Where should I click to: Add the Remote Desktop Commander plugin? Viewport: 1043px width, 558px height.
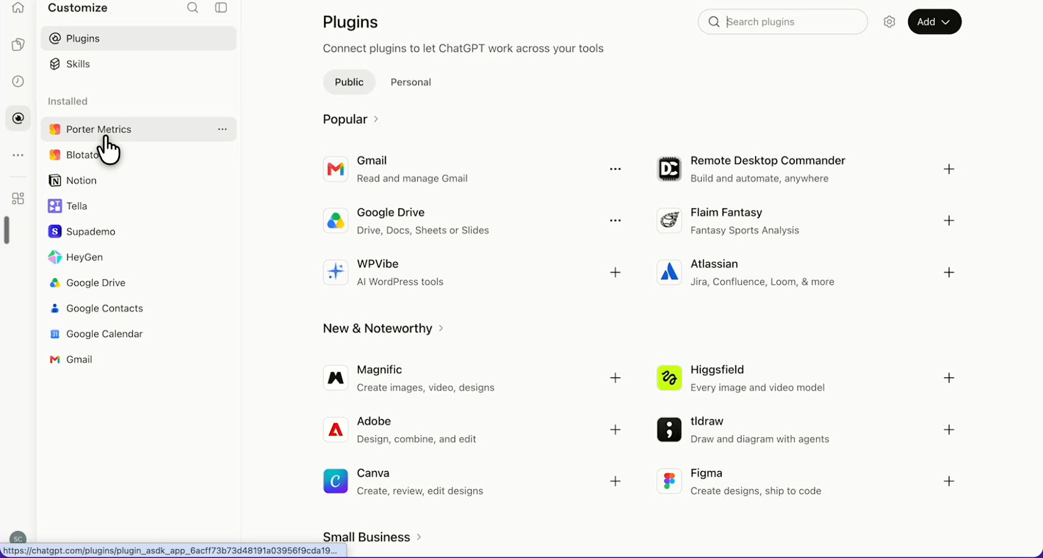949,169
